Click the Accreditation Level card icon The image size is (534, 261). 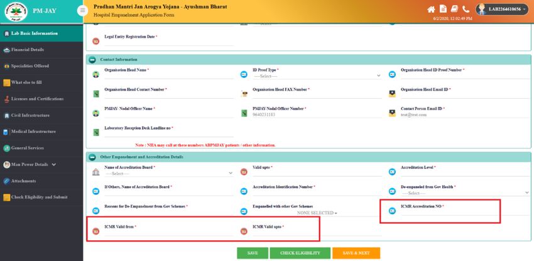[392, 172]
